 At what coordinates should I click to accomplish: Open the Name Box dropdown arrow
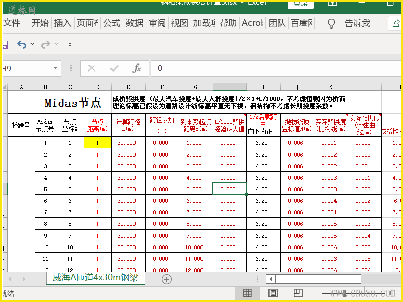pos(55,68)
